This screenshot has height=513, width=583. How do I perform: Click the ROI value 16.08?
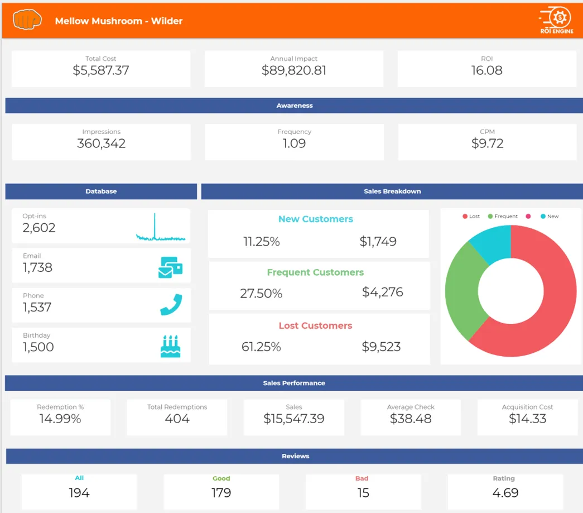pos(486,70)
